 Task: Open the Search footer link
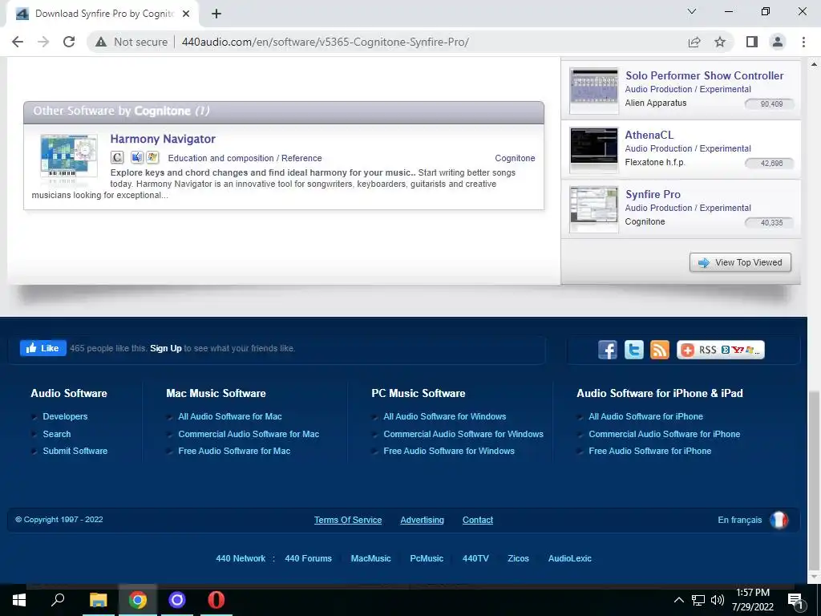pyautogui.click(x=57, y=434)
